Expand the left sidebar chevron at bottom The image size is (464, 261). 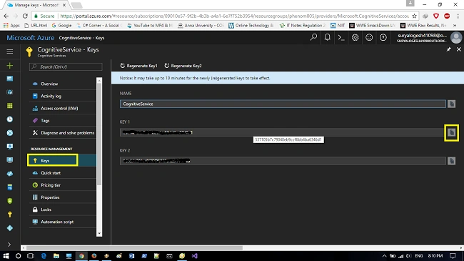[x=9, y=245]
